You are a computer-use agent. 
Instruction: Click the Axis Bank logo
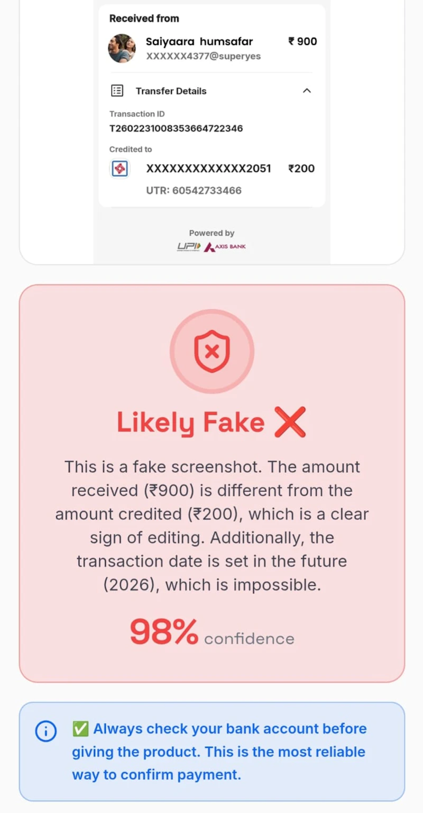(224, 246)
